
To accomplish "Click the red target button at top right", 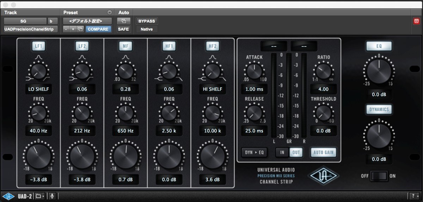I will point(417,21).
